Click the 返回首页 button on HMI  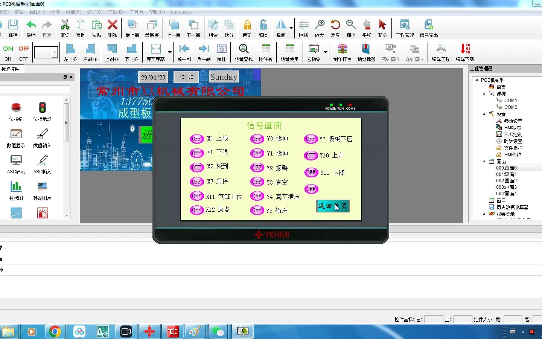(x=333, y=206)
